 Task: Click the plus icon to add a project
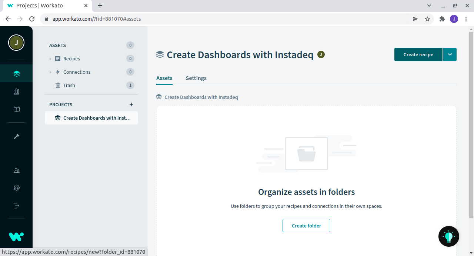[131, 104]
